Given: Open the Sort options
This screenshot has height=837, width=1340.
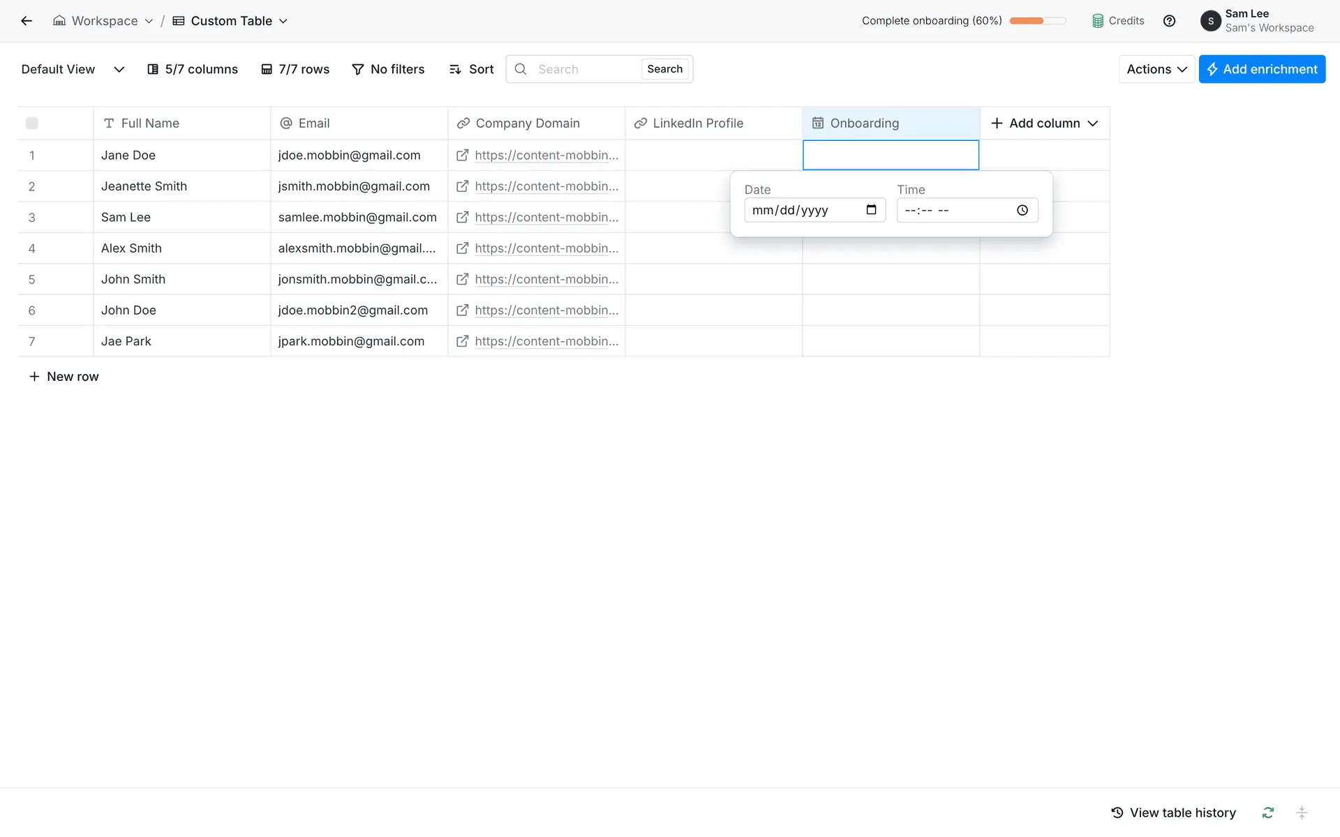Looking at the screenshot, I should [x=472, y=69].
